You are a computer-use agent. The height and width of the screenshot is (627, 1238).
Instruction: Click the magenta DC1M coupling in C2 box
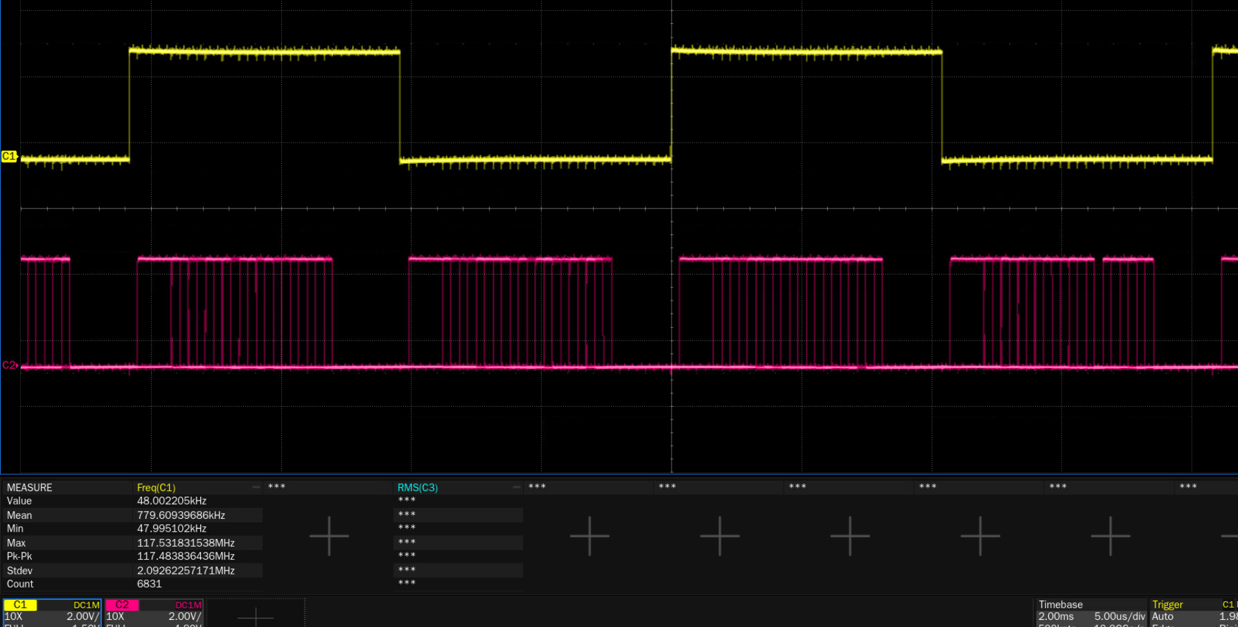click(188, 605)
